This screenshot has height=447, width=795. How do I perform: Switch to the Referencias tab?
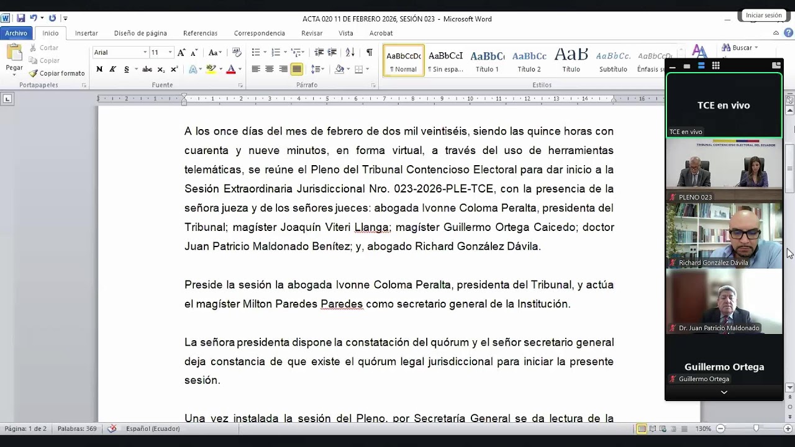tap(200, 34)
